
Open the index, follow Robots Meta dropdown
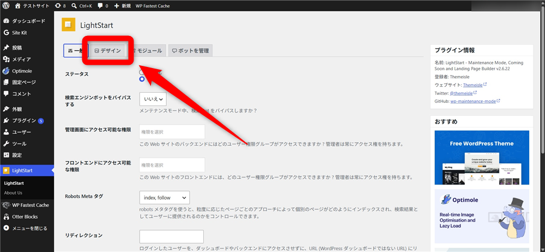(165, 198)
